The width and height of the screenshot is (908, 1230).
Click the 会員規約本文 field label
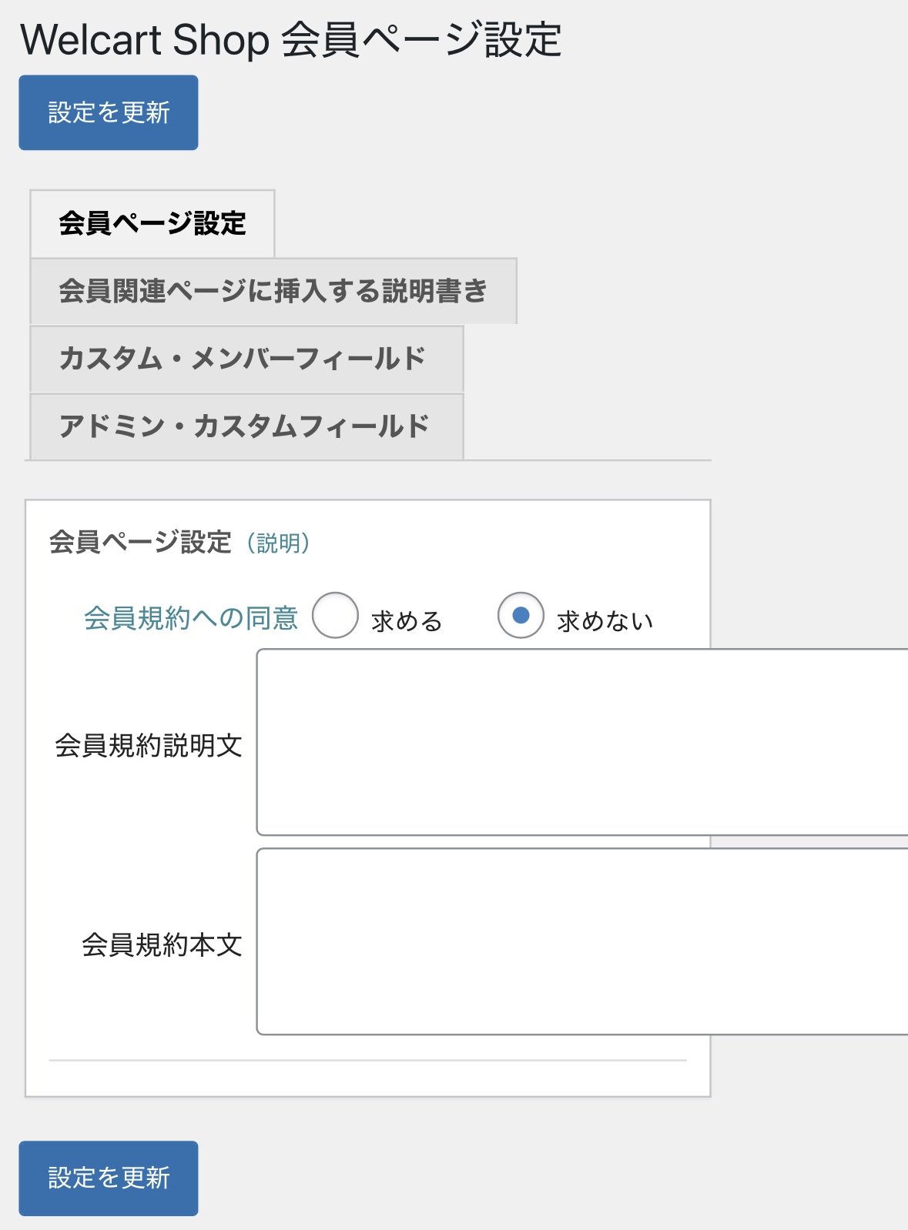(x=163, y=944)
